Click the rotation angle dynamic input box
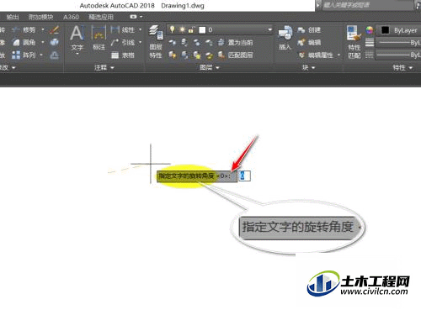This screenshot has width=421, height=315. (244, 176)
